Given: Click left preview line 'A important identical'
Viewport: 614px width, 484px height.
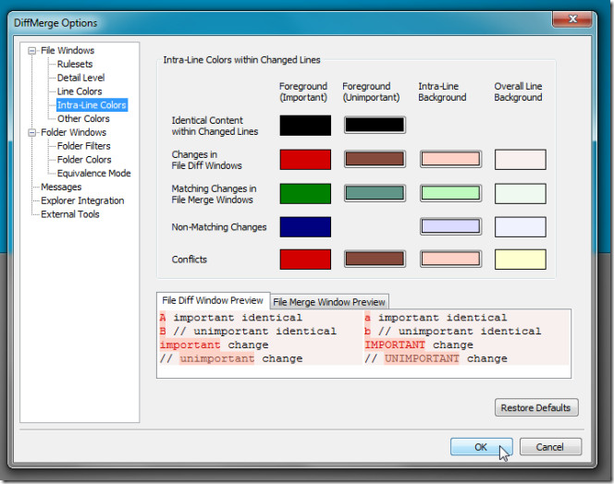Looking at the screenshot, I should (x=231, y=318).
